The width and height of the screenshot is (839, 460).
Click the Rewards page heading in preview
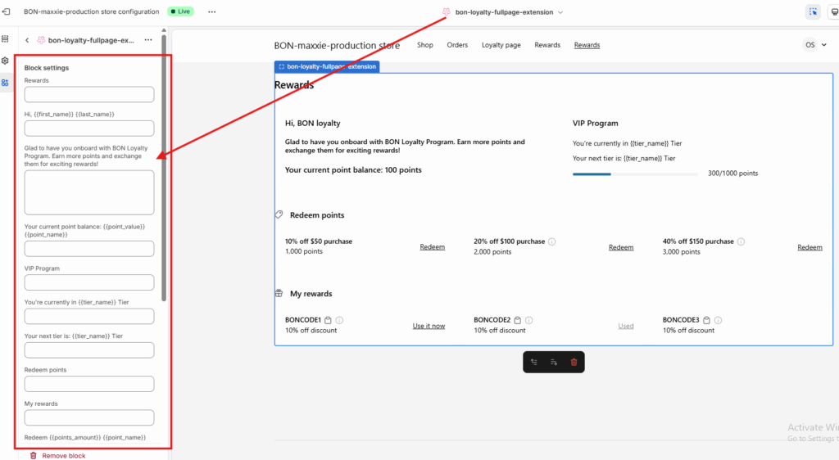294,85
